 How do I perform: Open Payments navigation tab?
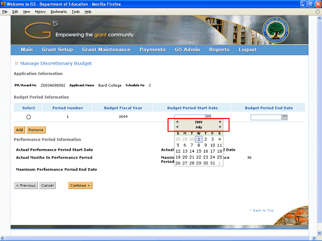(x=152, y=50)
